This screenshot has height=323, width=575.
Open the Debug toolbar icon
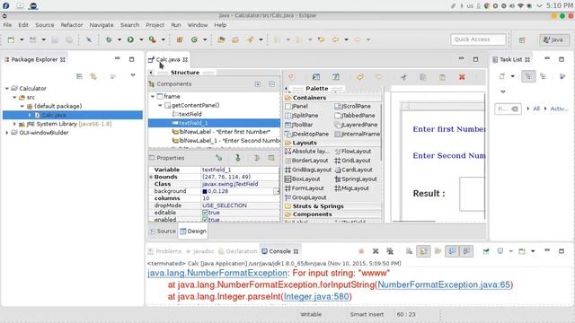109,39
